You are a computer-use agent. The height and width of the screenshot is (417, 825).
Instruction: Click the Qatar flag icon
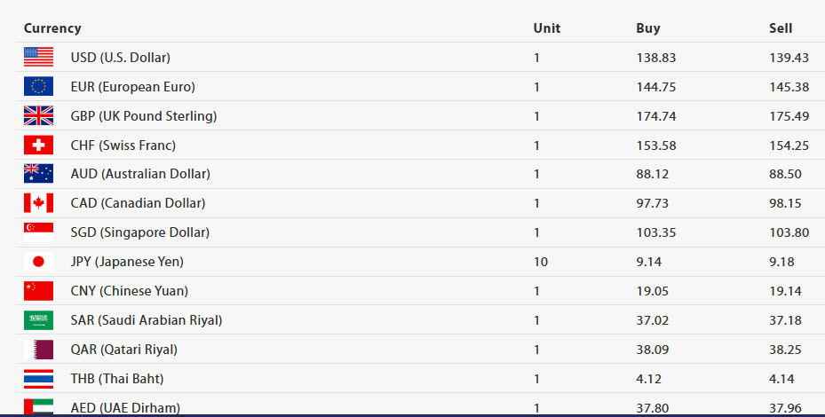coord(38,350)
